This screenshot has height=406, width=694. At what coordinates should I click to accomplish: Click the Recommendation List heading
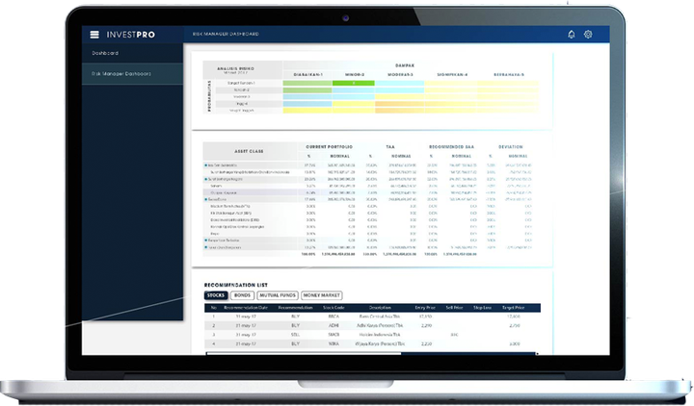click(236, 285)
